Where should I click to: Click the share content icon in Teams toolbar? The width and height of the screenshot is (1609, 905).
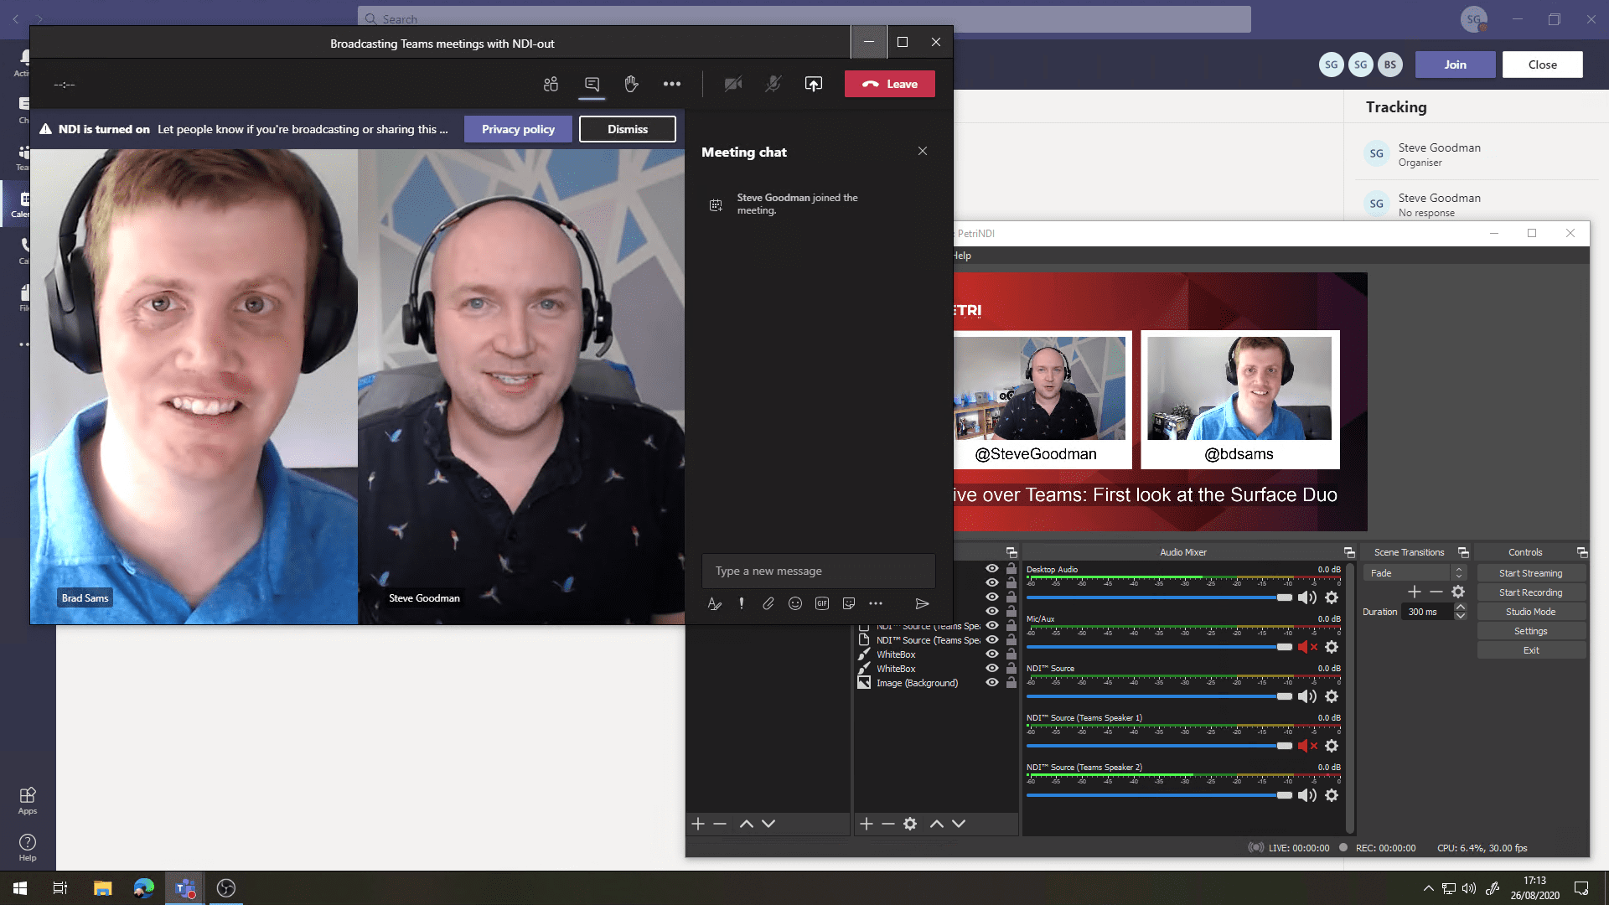click(x=814, y=83)
